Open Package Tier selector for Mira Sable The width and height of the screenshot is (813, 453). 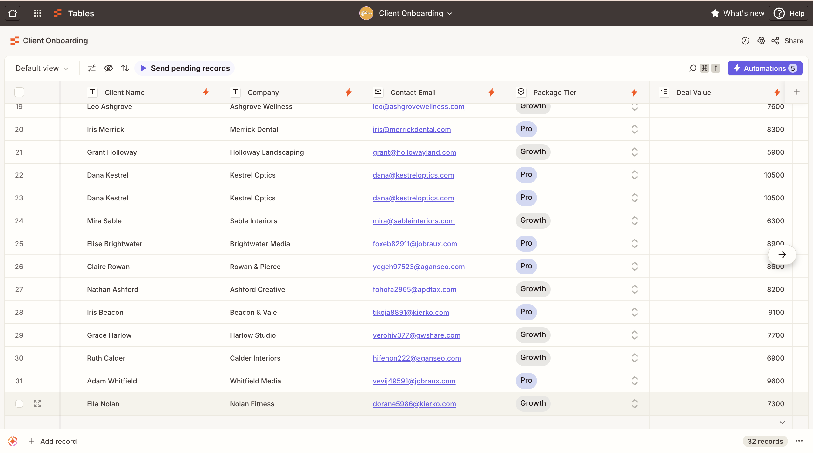pos(635,221)
